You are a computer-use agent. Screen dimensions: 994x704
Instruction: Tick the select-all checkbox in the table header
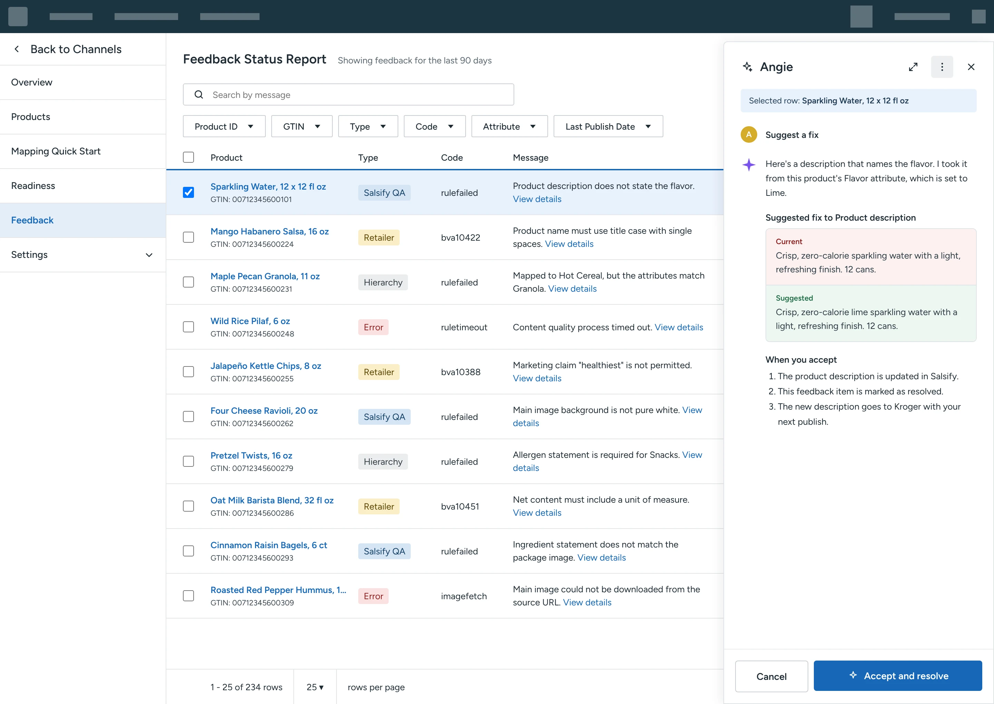tap(188, 157)
